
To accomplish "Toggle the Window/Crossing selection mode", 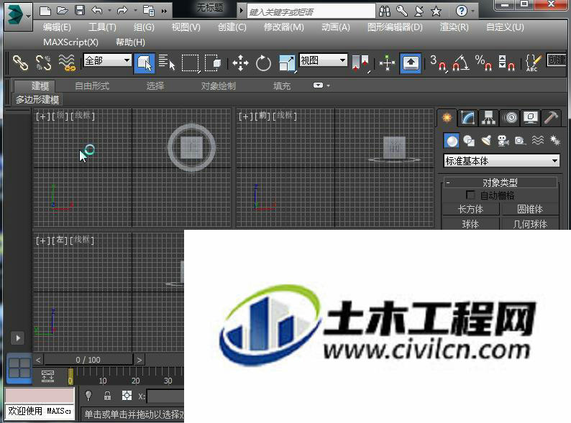I will coord(213,63).
